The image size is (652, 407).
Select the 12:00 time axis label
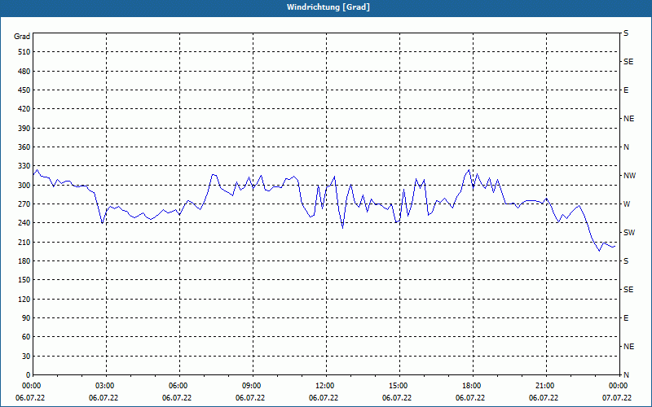(x=324, y=385)
